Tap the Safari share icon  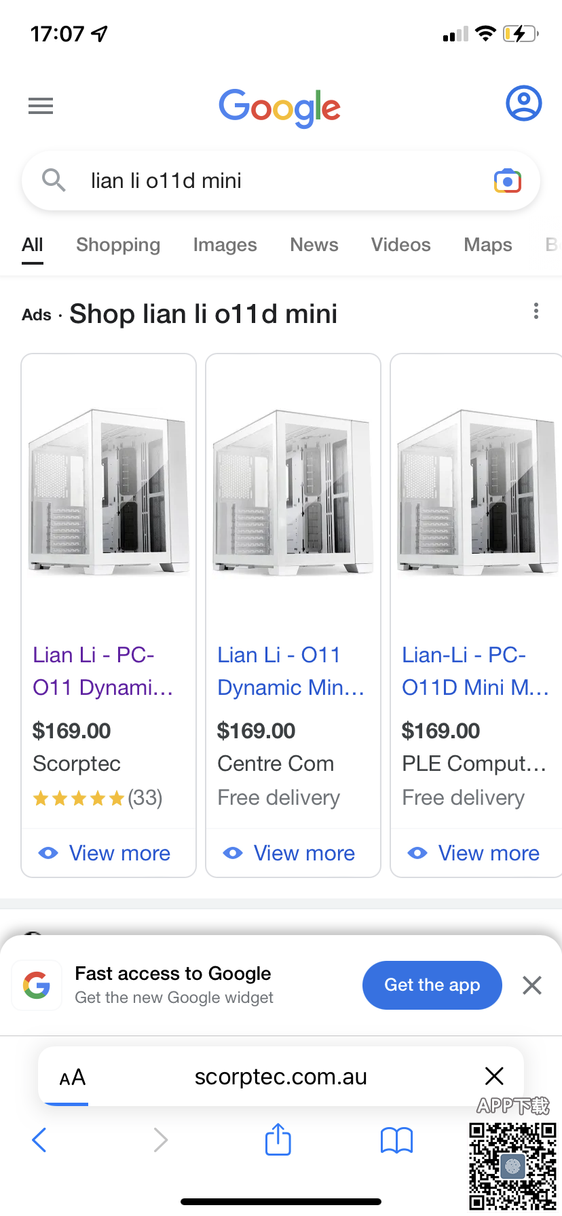pos(278,1139)
